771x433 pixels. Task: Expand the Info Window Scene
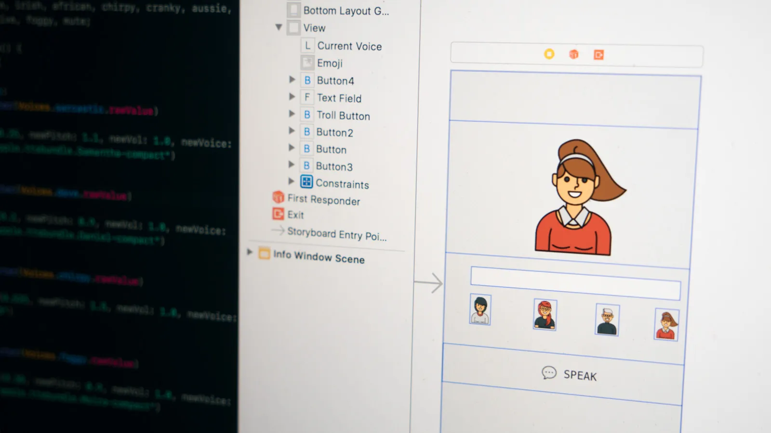pyautogui.click(x=250, y=252)
